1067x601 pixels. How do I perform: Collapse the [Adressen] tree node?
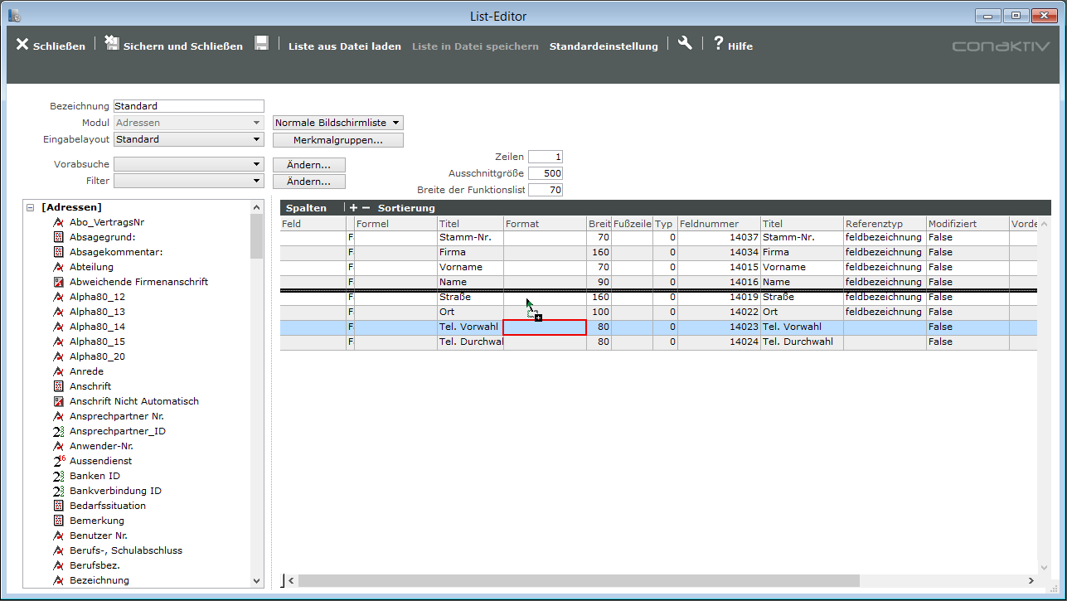coord(31,207)
